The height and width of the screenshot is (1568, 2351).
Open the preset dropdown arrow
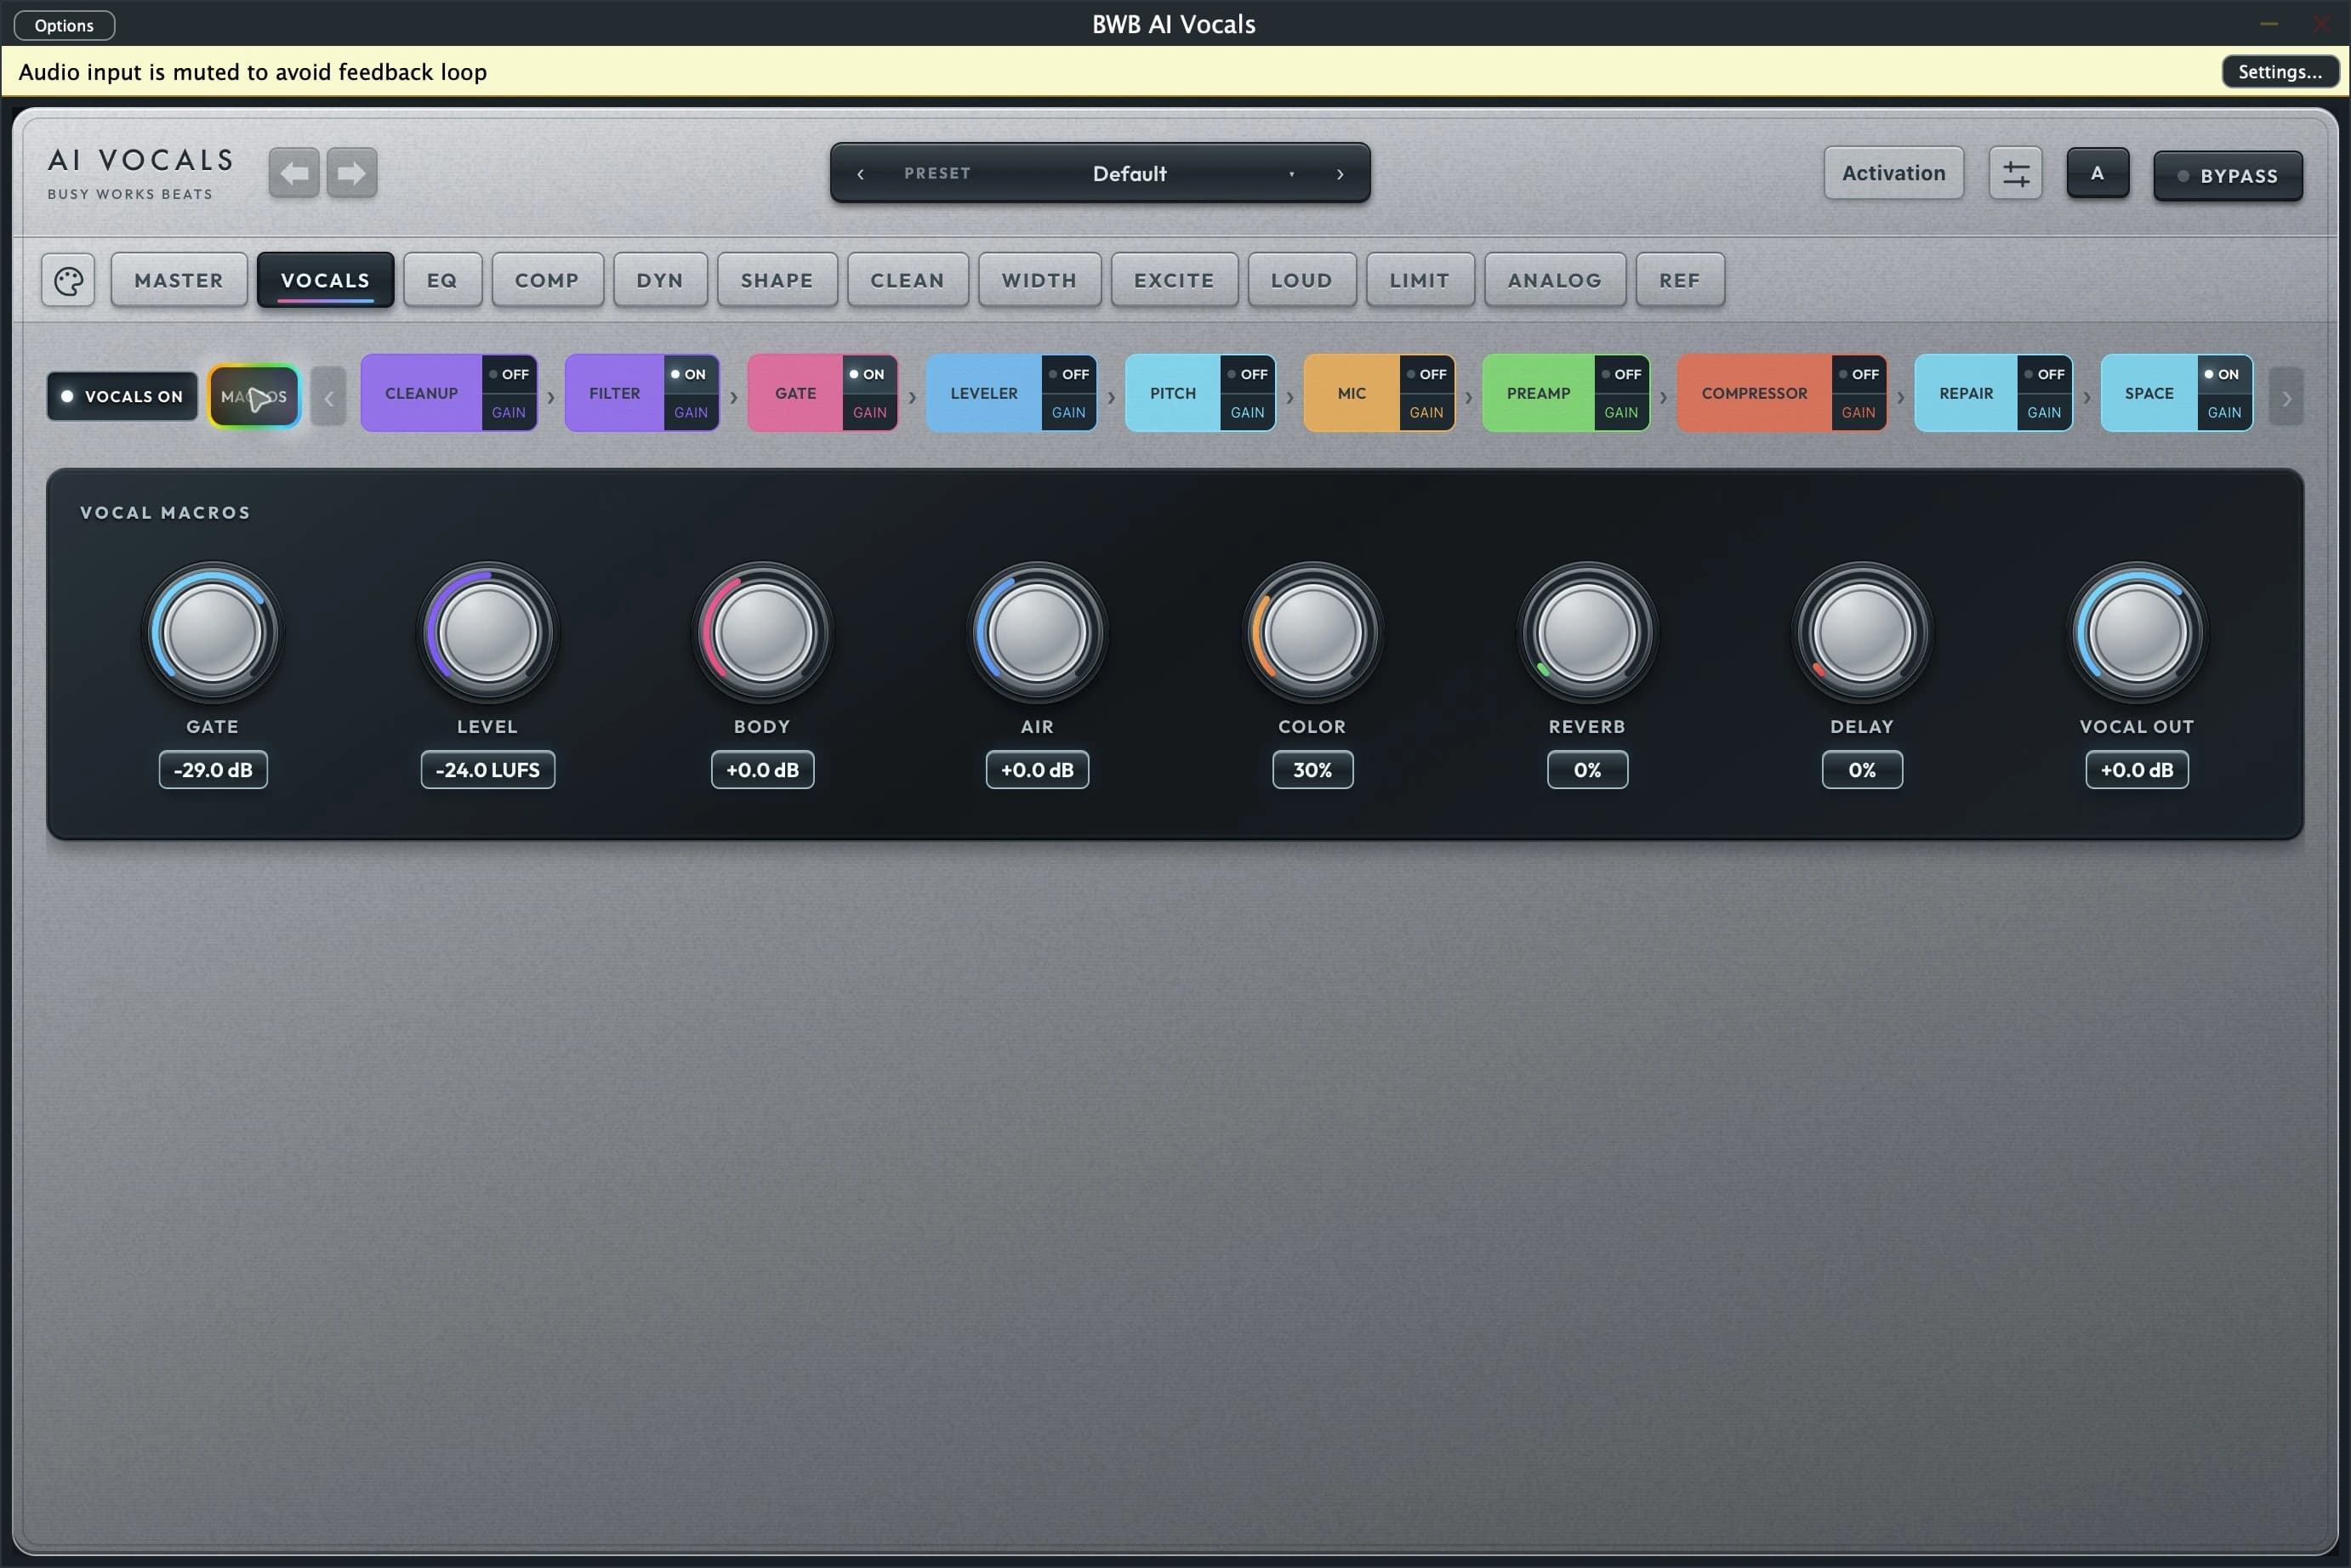tap(1292, 174)
